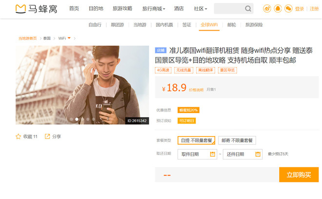Log in with QQ icon
Image resolution: width=322 pixels, height=199 pixels.
[278, 9]
